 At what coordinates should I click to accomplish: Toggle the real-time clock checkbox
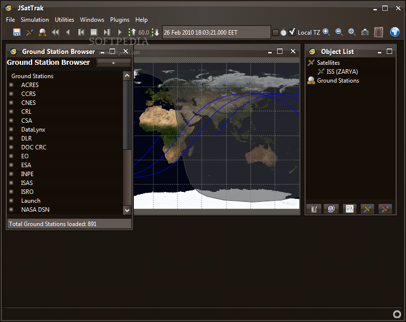pos(276,33)
